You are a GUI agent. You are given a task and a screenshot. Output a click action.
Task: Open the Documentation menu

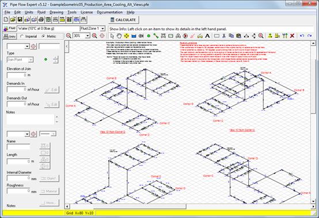109,13
